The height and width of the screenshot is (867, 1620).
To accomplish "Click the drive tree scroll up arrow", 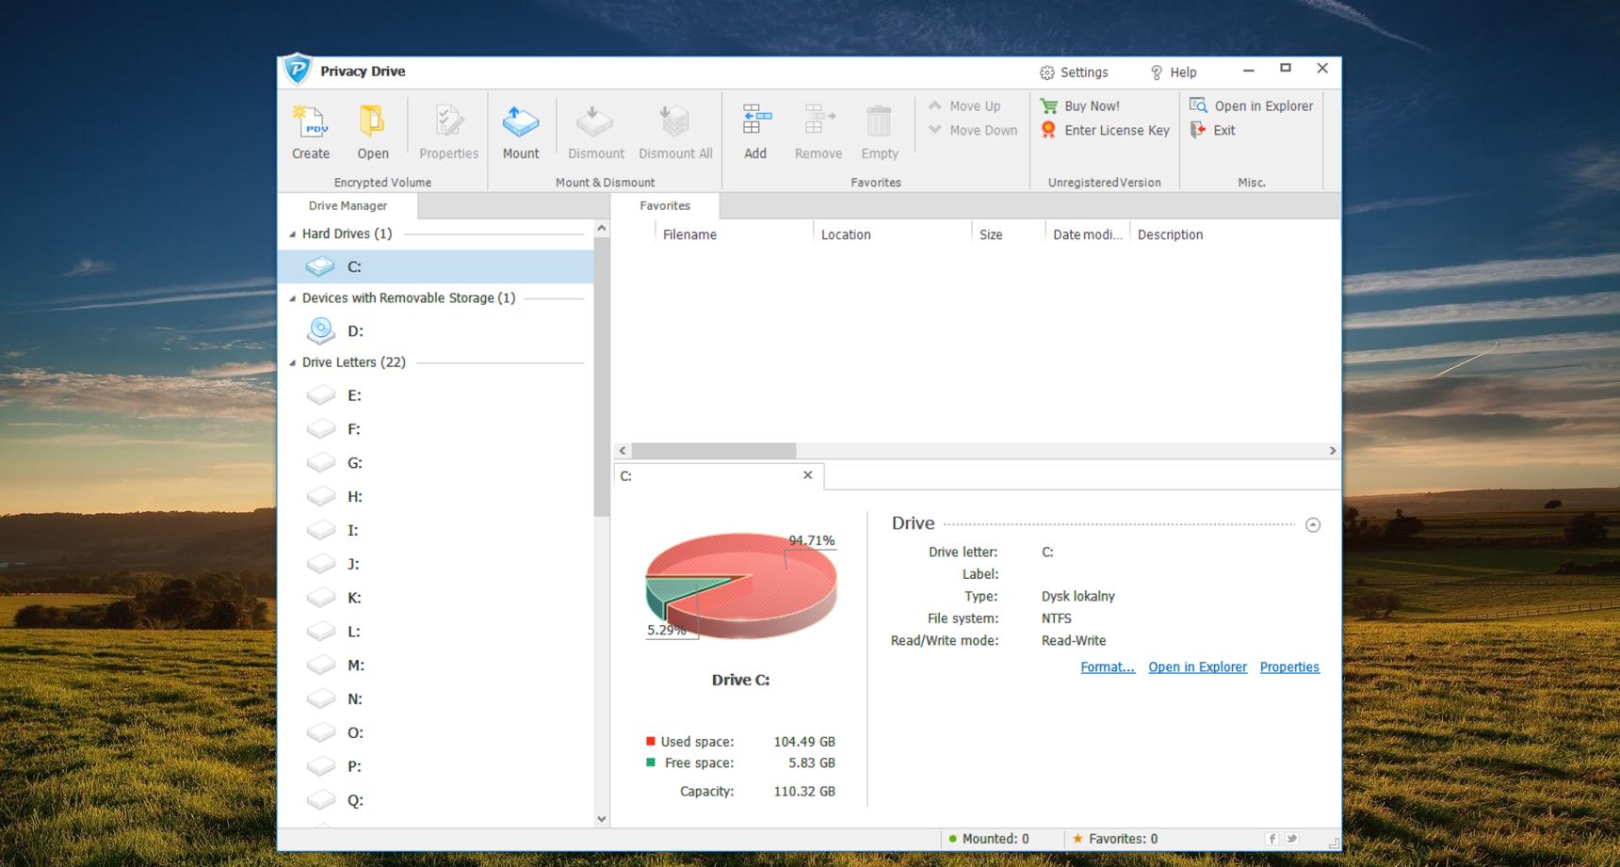I will pyautogui.click(x=602, y=229).
